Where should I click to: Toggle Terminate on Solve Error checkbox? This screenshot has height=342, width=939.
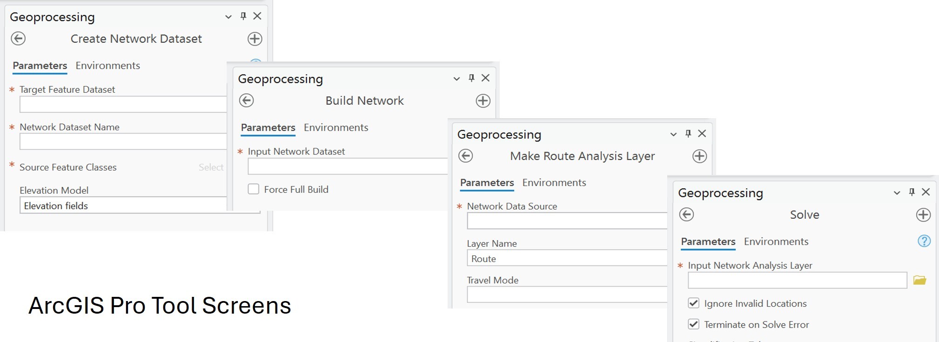[x=693, y=324]
